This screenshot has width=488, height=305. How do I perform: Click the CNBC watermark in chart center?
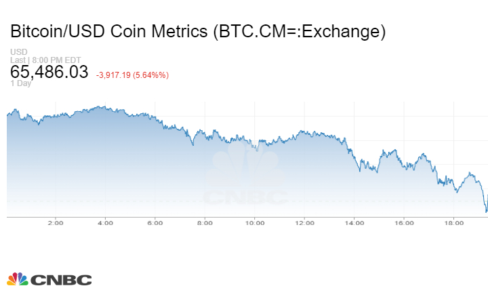click(x=245, y=178)
